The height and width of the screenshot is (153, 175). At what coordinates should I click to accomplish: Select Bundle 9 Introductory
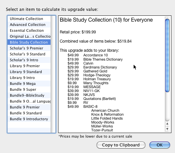click(29, 119)
